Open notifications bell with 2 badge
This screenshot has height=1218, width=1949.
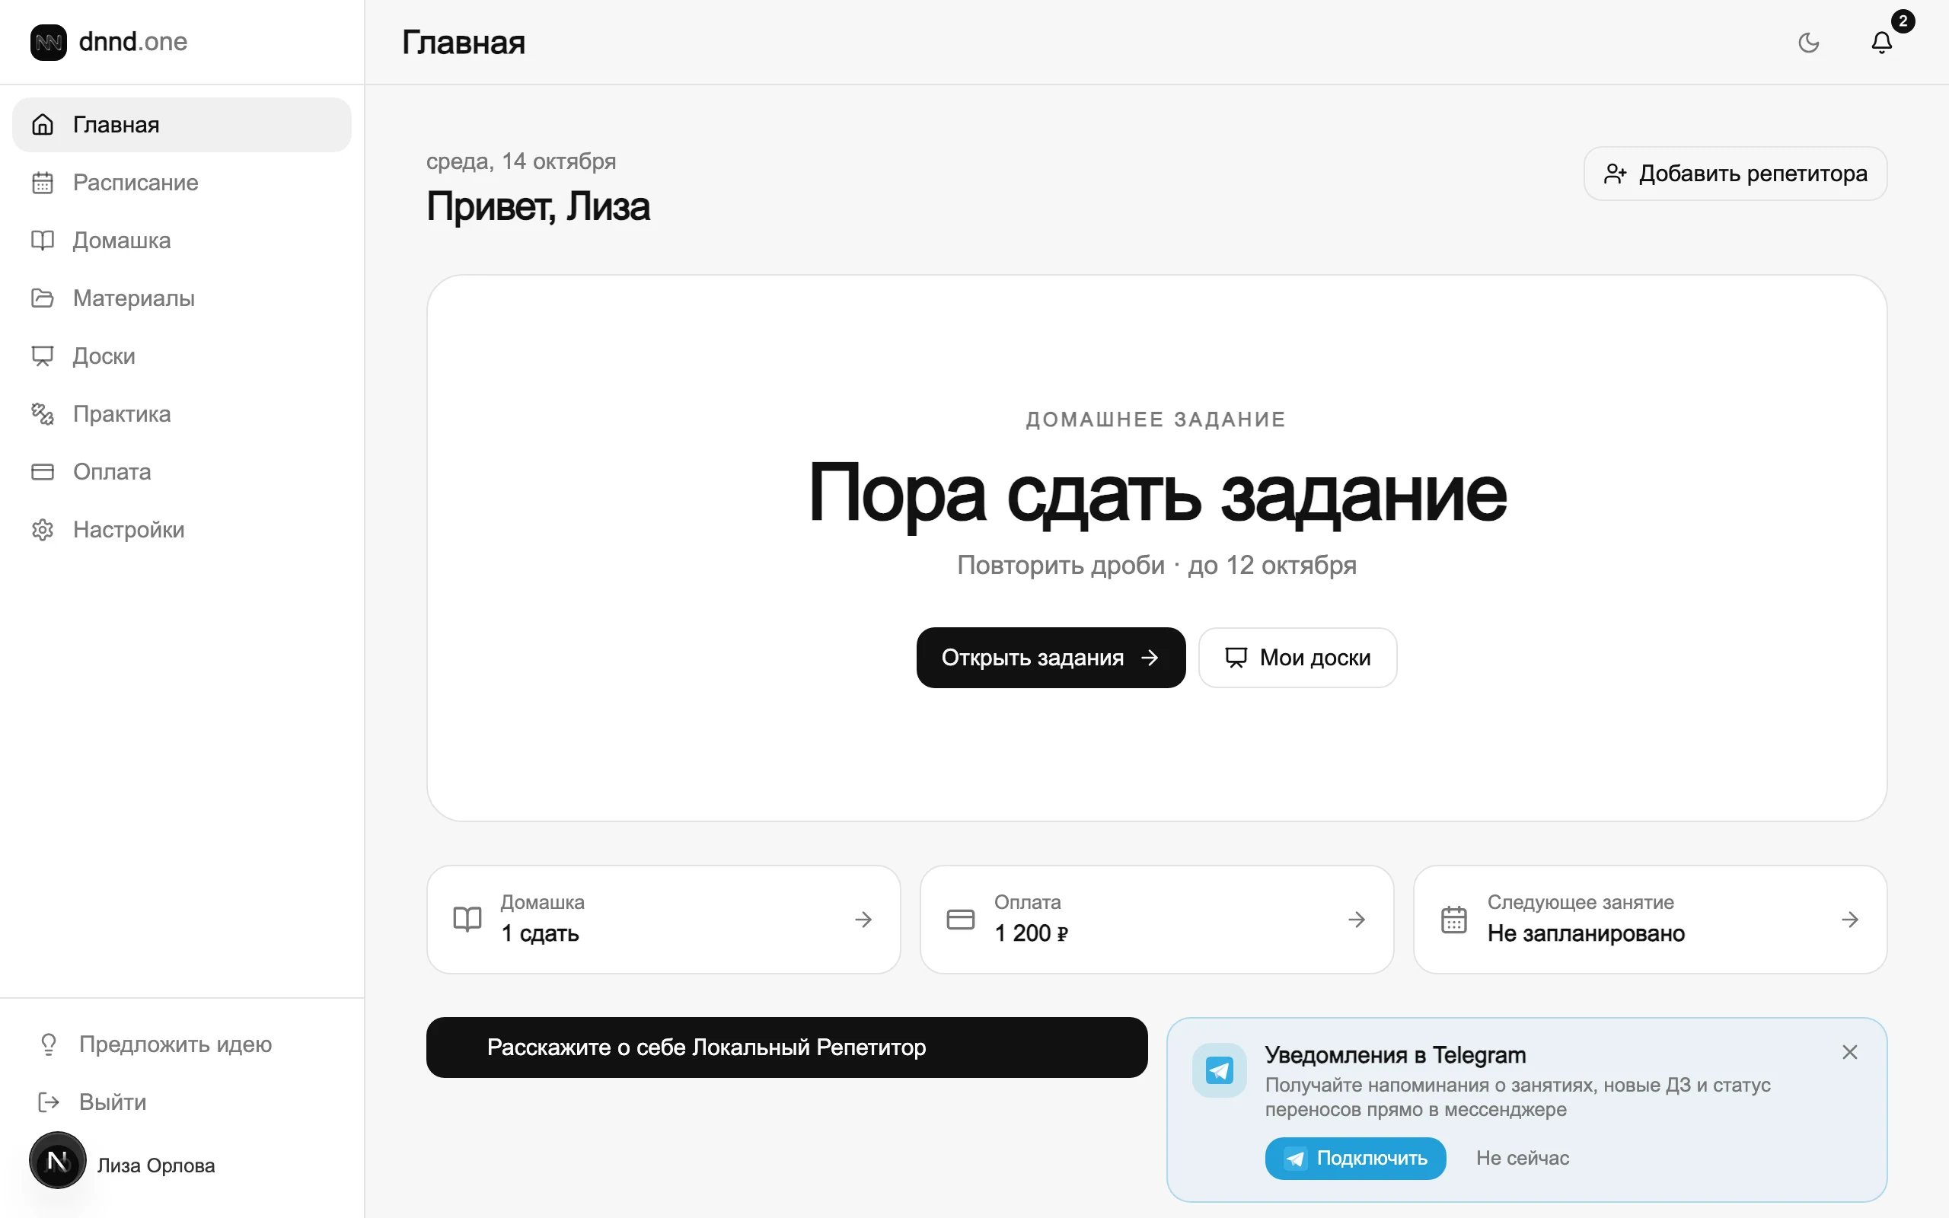point(1881,42)
